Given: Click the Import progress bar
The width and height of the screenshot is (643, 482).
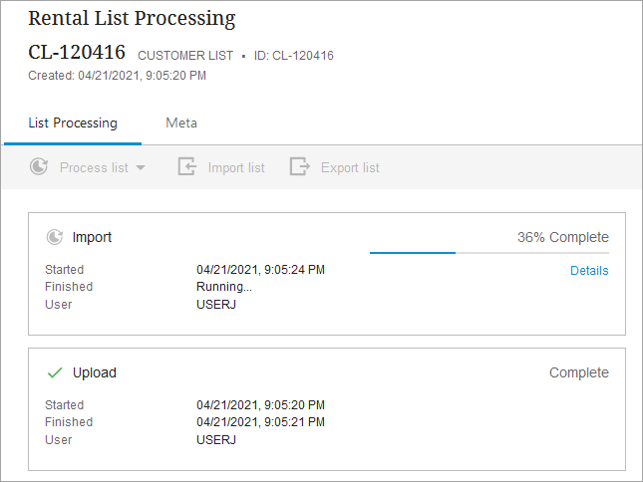Looking at the screenshot, I should [x=488, y=253].
